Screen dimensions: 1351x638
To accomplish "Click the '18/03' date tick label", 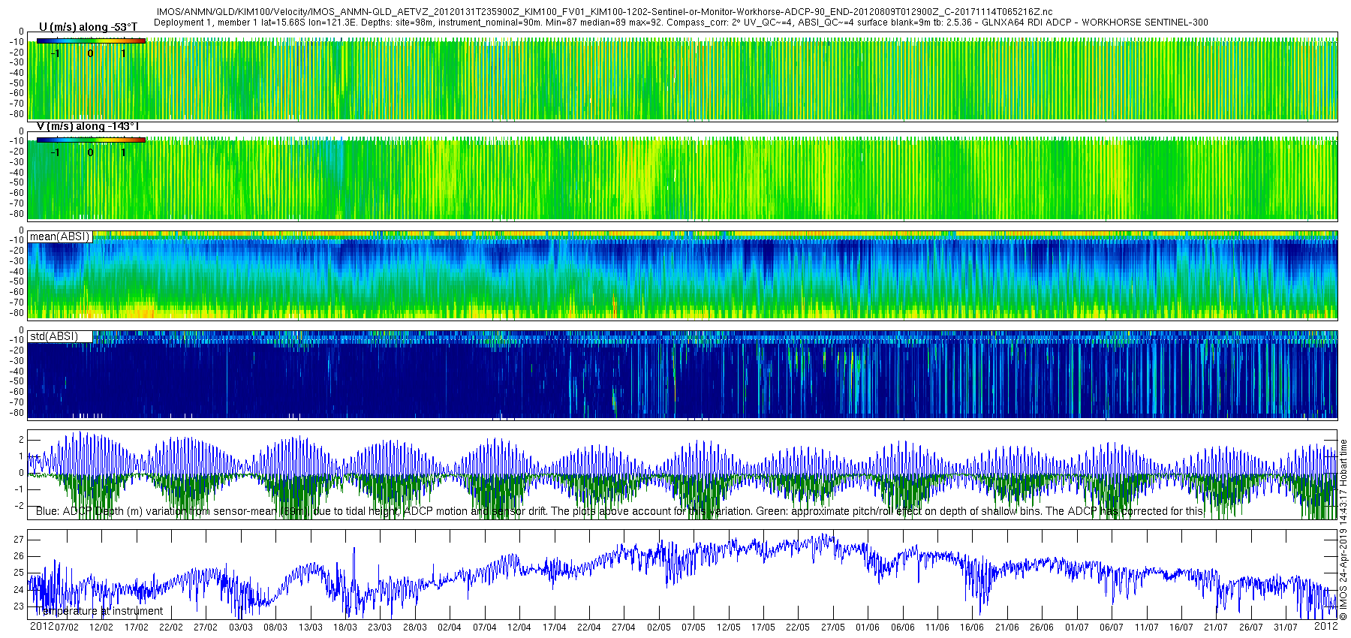I will [345, 627].
